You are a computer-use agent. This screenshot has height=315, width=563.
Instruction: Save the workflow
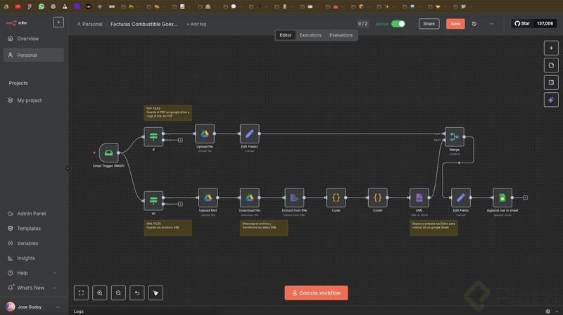click(x=455, y=24)
